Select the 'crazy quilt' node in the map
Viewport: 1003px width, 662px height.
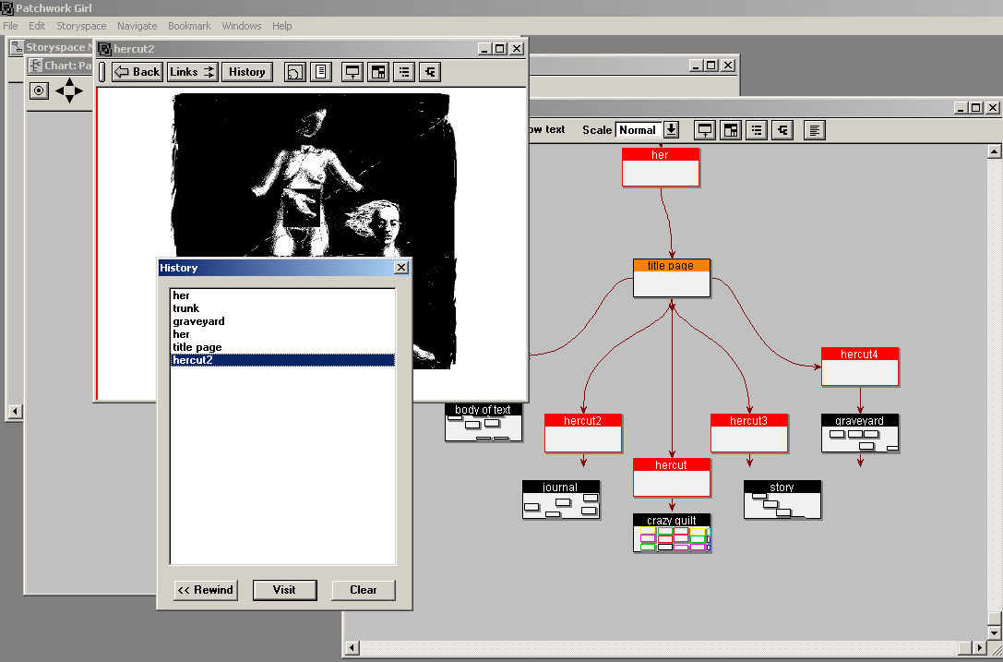[x=672, y=533]
